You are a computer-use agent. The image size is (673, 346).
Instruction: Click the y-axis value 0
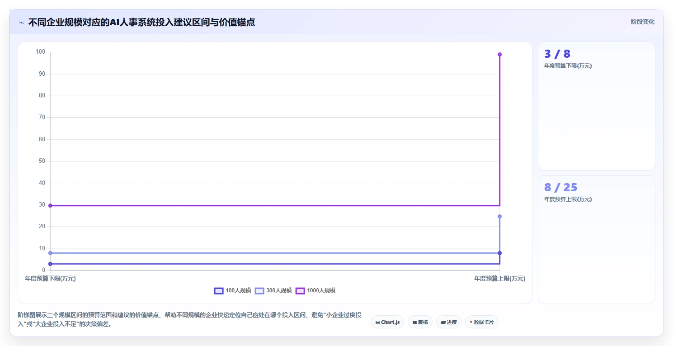pyautogui.click(x=43, y=270)
